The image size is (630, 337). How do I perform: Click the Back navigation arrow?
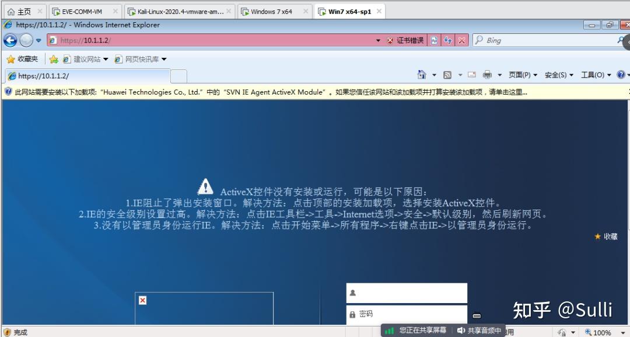click(10, 40)
